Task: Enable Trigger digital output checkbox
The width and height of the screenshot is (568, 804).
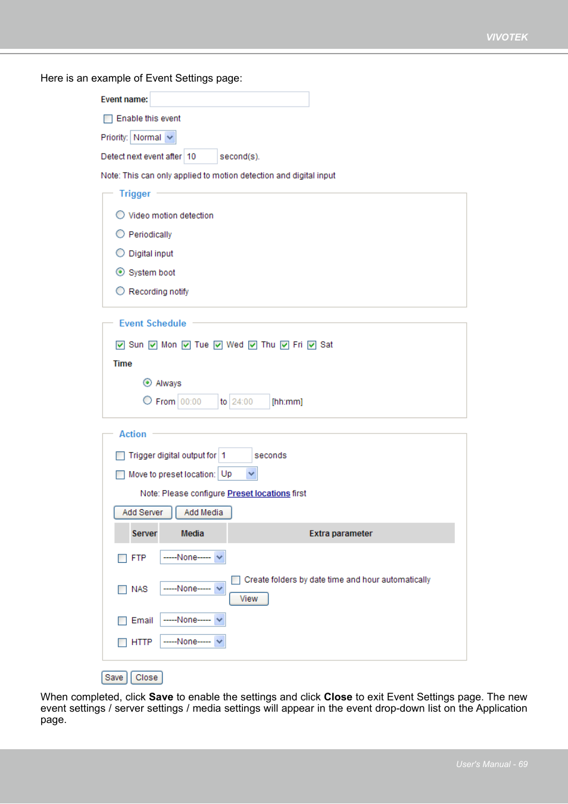Action: [x=120, y=456]
